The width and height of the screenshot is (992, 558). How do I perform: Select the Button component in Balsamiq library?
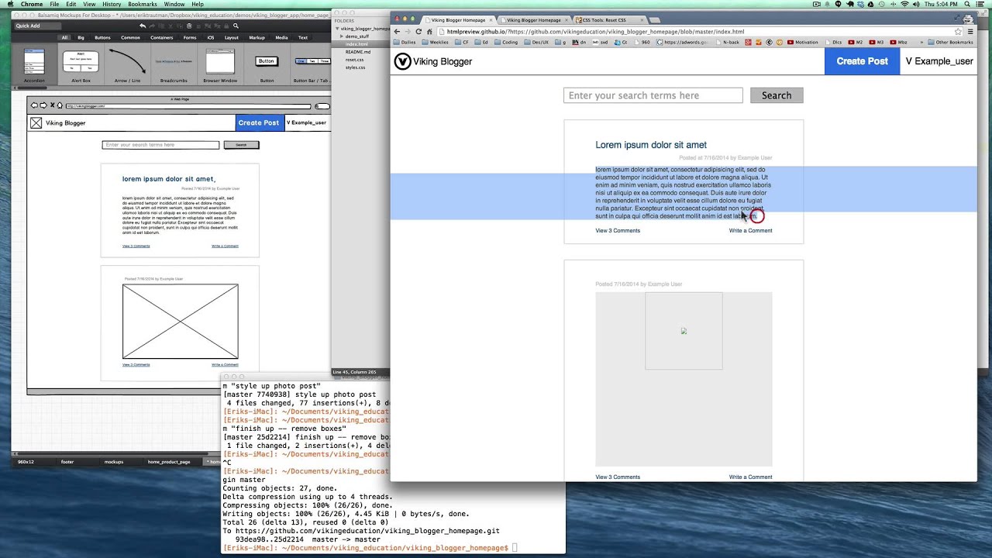(x=267, y=65)
